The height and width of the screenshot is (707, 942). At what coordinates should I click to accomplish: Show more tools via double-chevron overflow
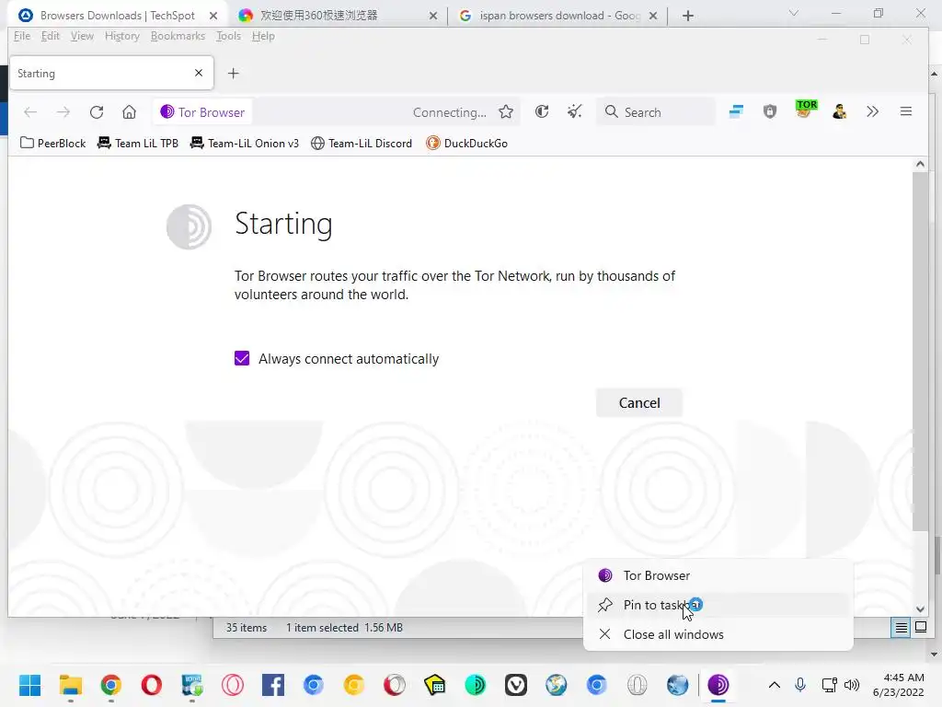click(872, 111)
